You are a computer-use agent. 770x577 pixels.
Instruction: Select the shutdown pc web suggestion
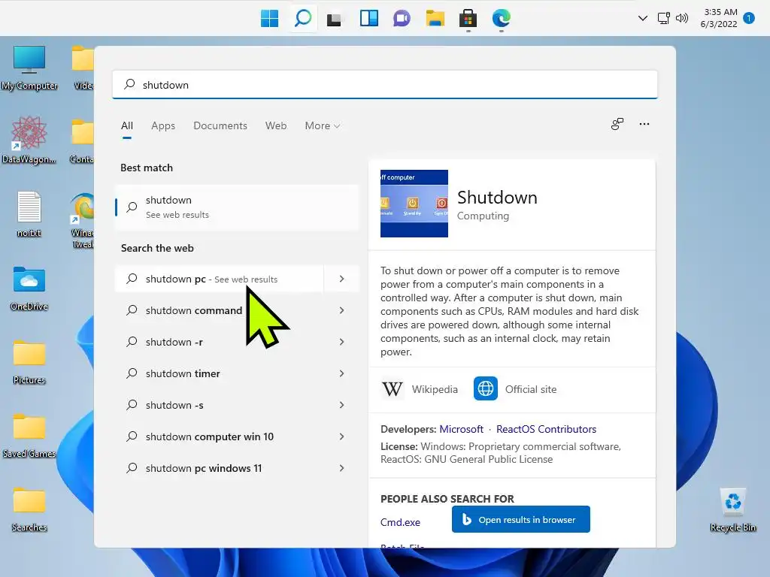(x=219, y=279)
